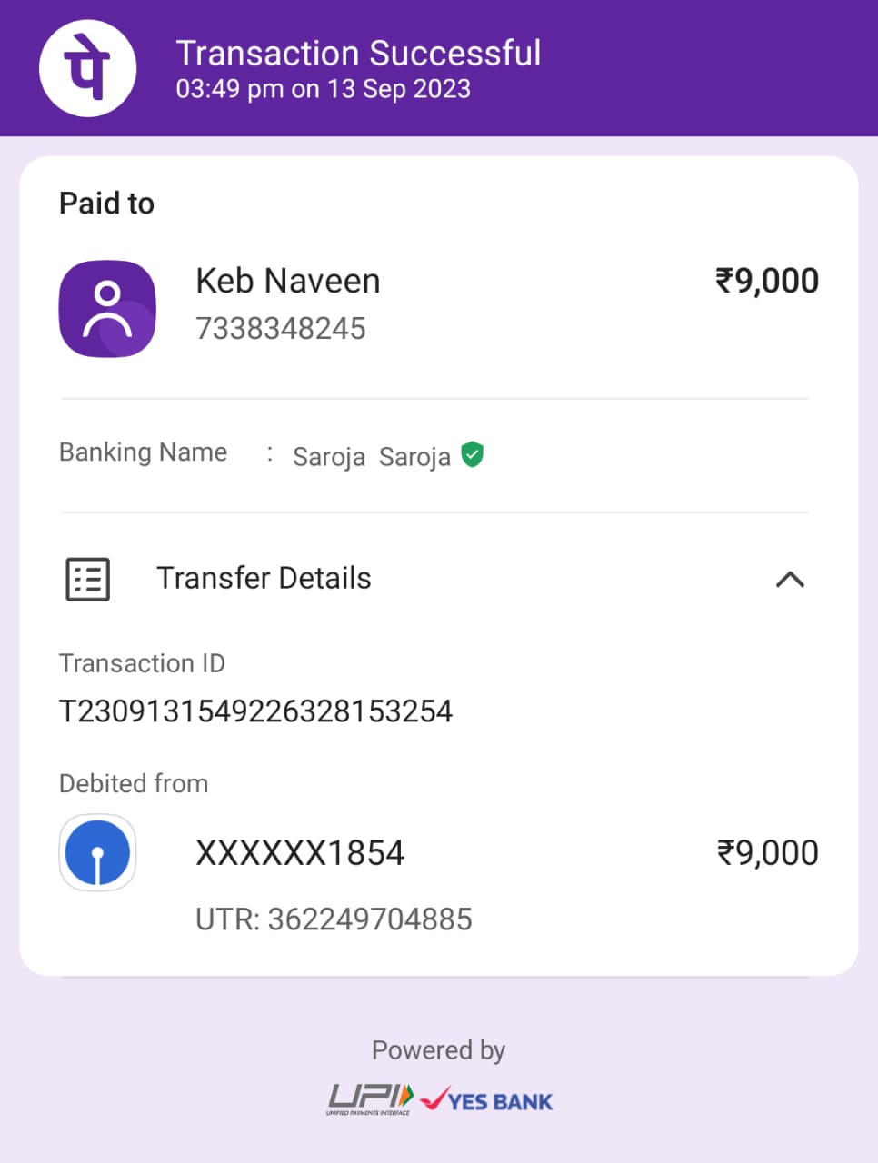This screenshot has height=1163, width=878.
Task: Click the UPI logo at bottom
Action: pyautogui.click(x=370, y=1098)
